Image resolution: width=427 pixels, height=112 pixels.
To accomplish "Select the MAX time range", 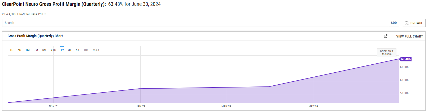I will point(96,50).
